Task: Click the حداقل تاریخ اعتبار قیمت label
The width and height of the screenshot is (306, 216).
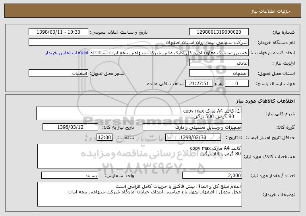Action: pos(270,138)
